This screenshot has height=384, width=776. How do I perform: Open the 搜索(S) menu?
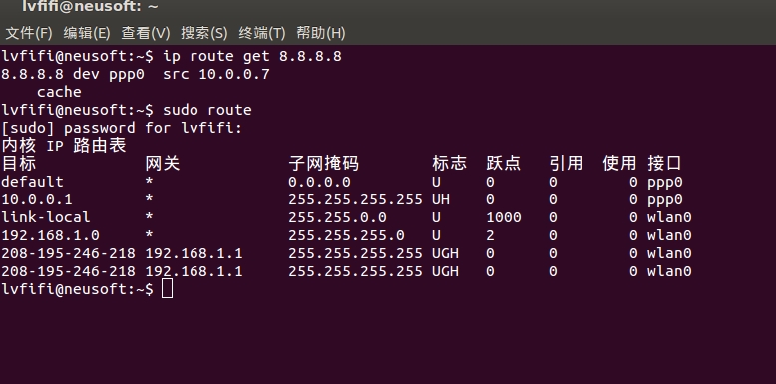click(203, 33)
